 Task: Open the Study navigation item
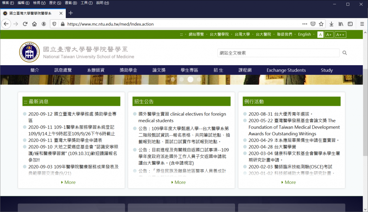click(x=327, y=70)
